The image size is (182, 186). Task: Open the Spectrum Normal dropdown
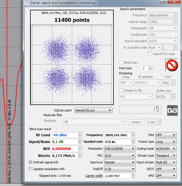120,162
